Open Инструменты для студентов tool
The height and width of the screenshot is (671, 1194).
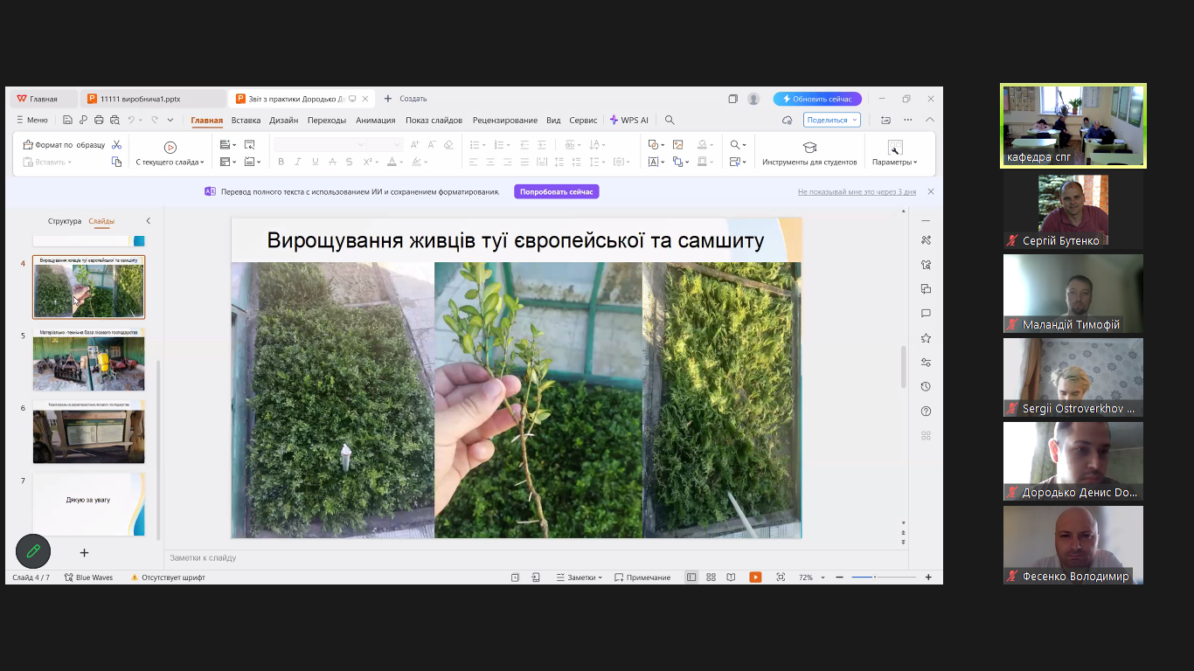click(x=809, y=153)
